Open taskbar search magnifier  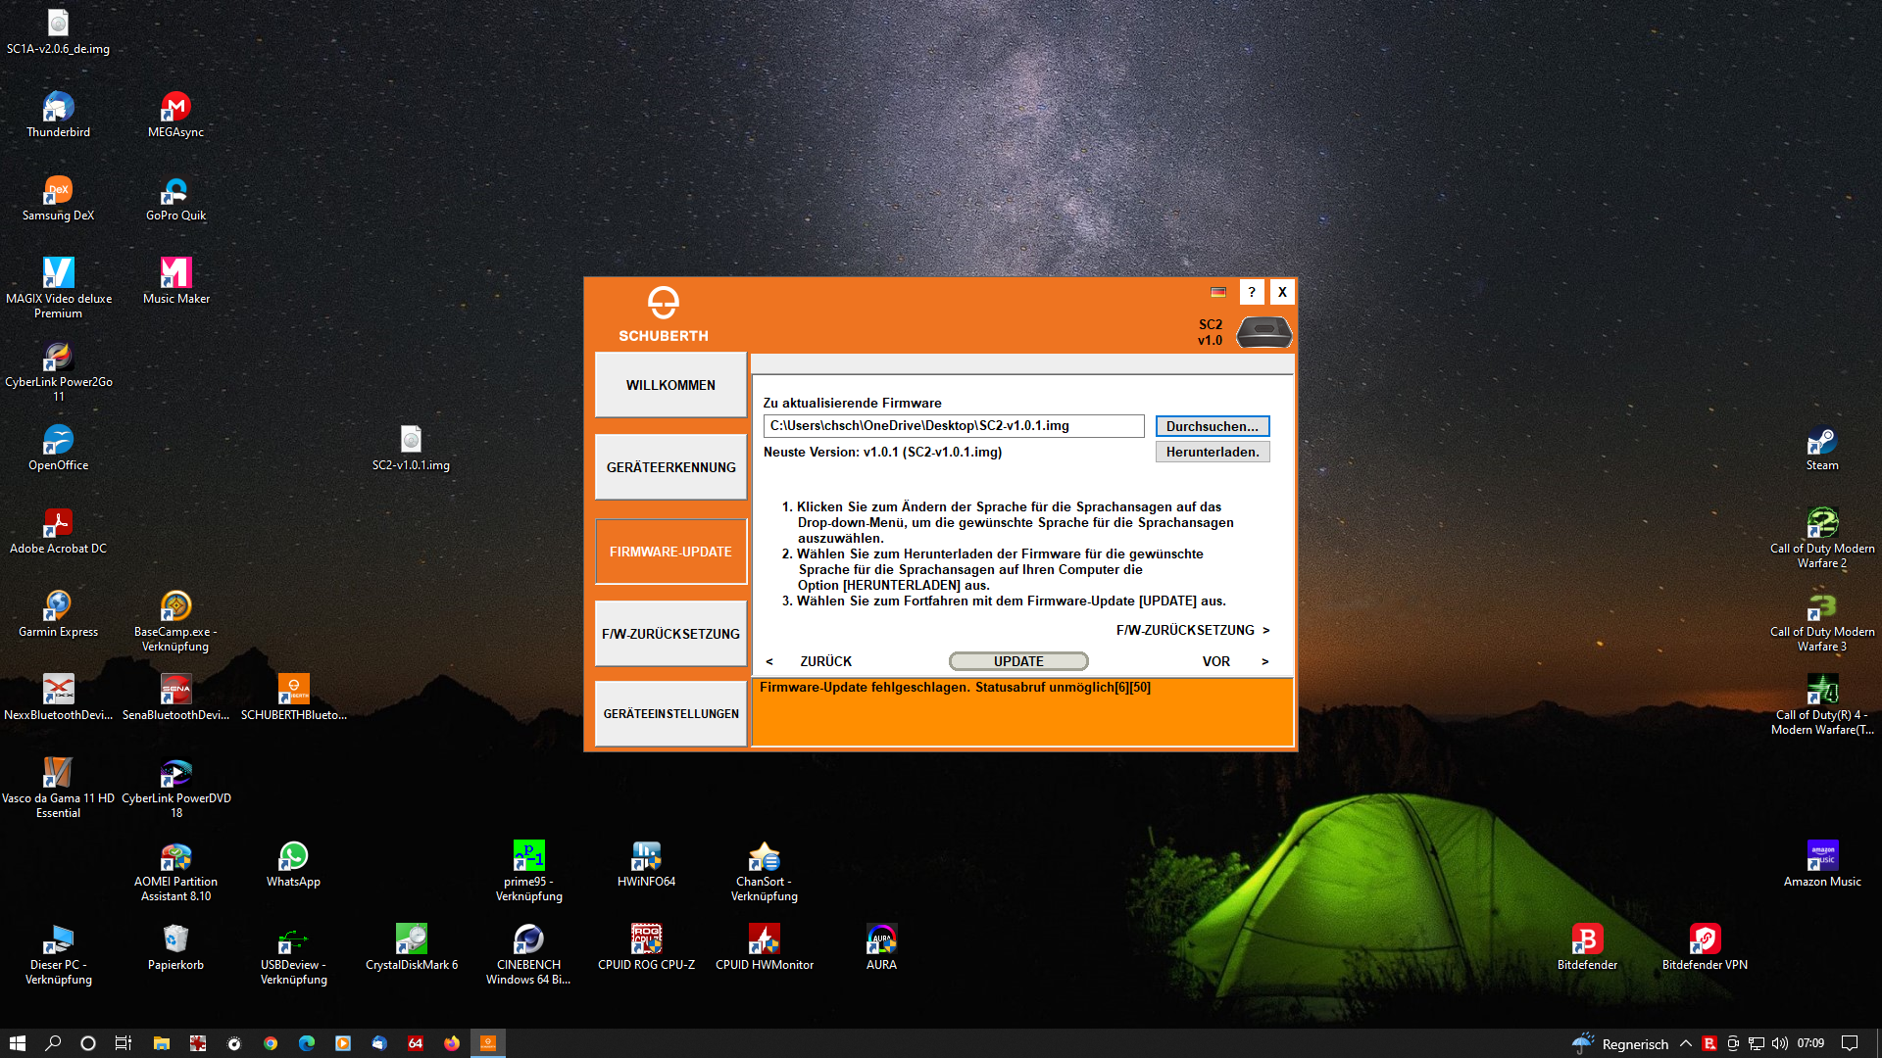[53, 1043]
